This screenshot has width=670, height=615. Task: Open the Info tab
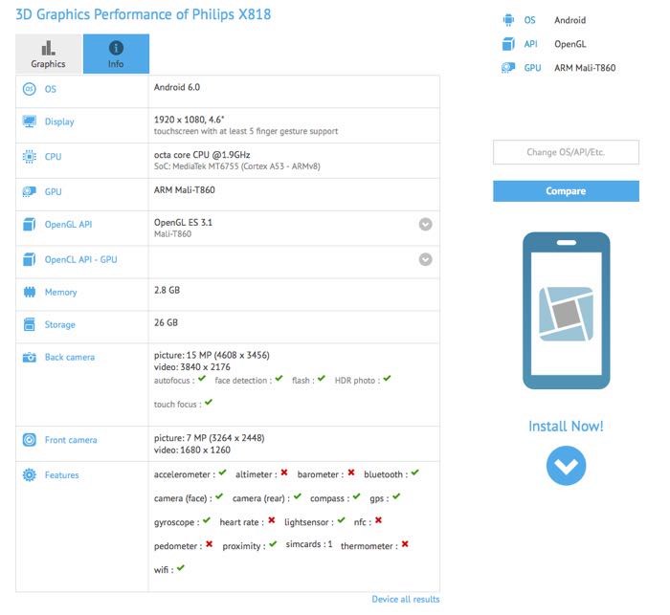pos(116,54)
